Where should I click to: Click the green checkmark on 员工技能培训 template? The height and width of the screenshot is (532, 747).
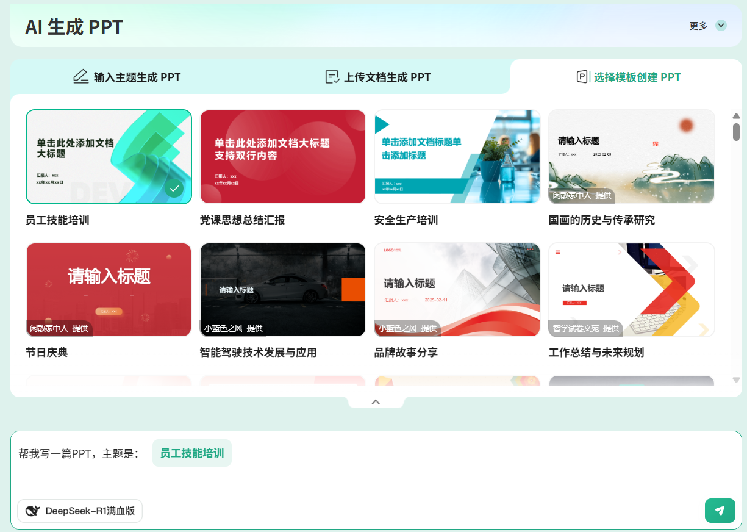(x=174, y=189)
